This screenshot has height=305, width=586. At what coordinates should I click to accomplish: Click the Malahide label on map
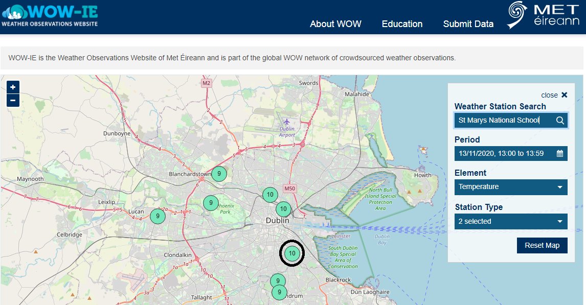tap(357, 94)
